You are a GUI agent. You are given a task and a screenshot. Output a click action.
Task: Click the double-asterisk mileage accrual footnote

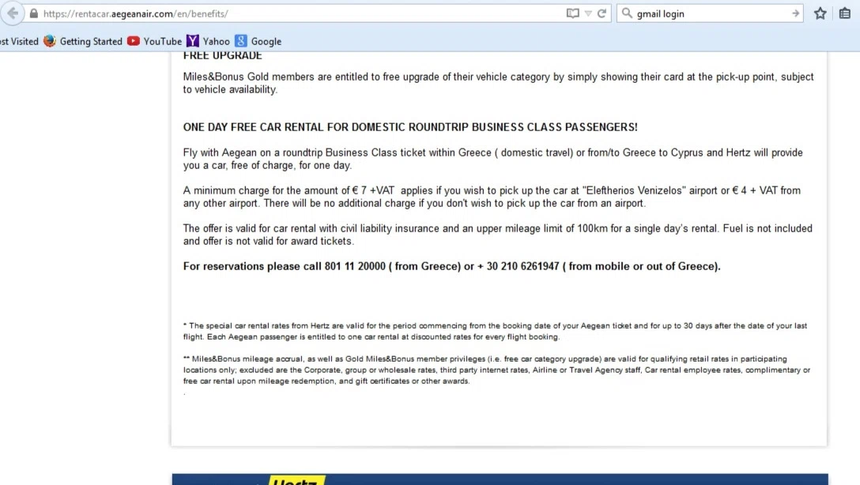pyautogui.click(x=497, y=370)
